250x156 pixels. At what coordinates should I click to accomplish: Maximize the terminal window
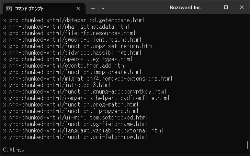[x=226, y=7]
